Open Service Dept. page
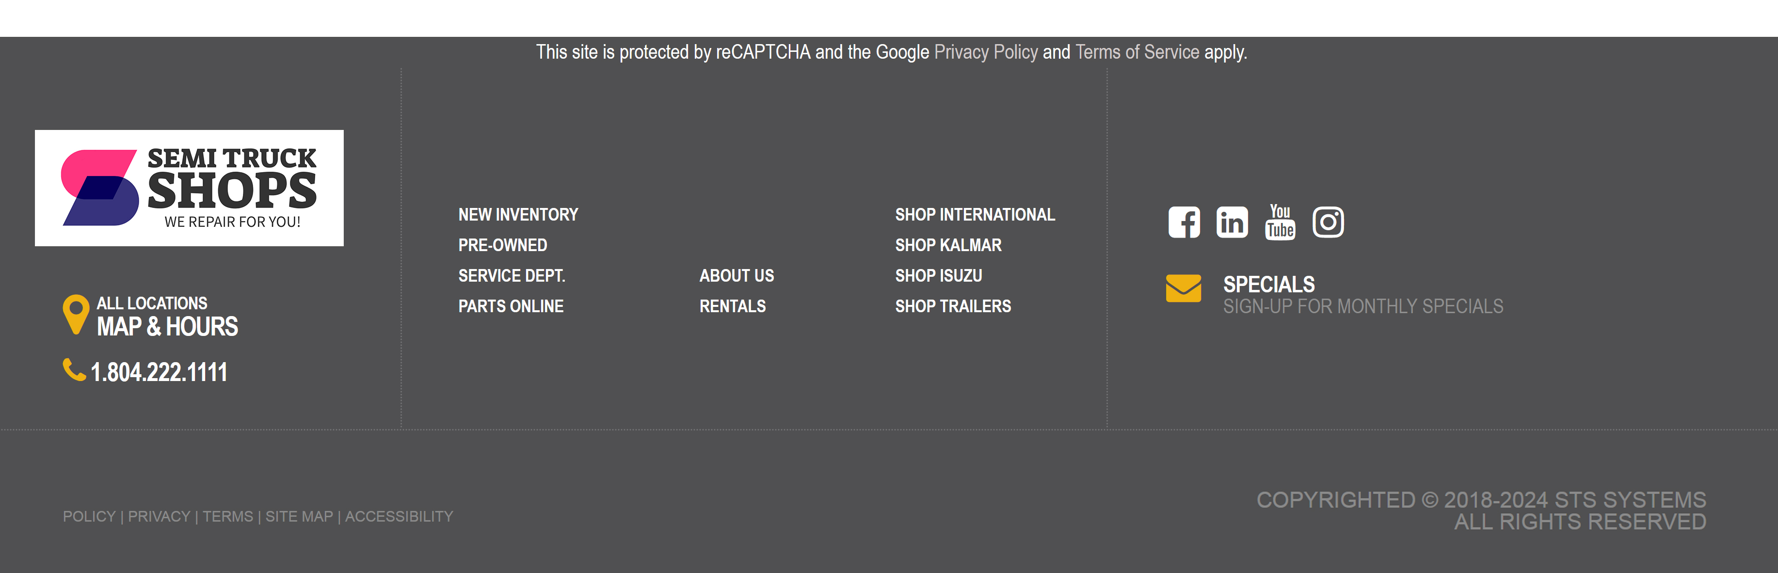Image resolution: width=1778 pixels, height=573 pixels. (512, 275)
